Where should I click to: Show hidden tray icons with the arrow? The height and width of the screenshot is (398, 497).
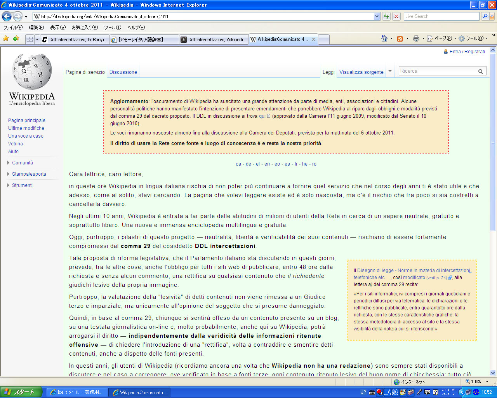(461, 392)
